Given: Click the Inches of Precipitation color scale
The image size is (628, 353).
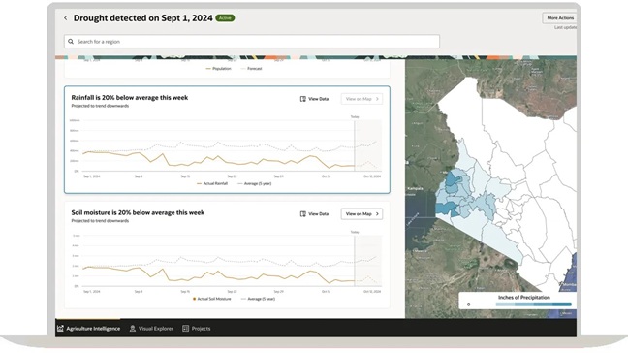Looking at the screenshot, I should click(x=533, y=305).
